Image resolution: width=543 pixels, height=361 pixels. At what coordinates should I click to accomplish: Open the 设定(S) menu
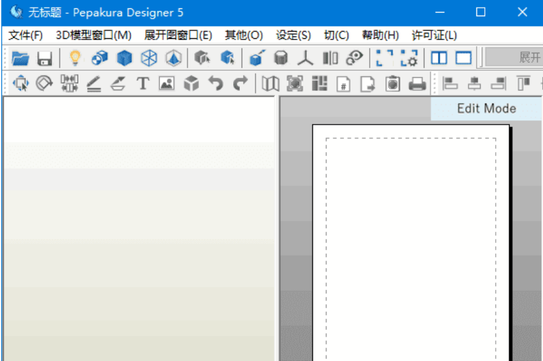[292, 35]
